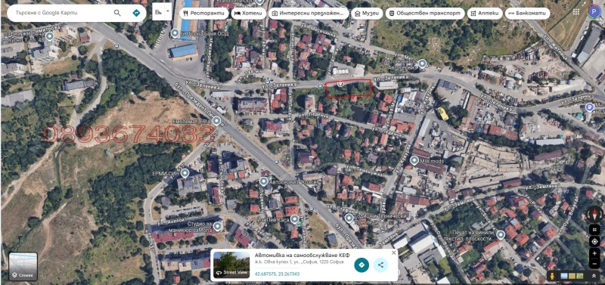Click the Емблема FRIA map pin
Screen dimensions: 605x285
[x=216, y=122]
